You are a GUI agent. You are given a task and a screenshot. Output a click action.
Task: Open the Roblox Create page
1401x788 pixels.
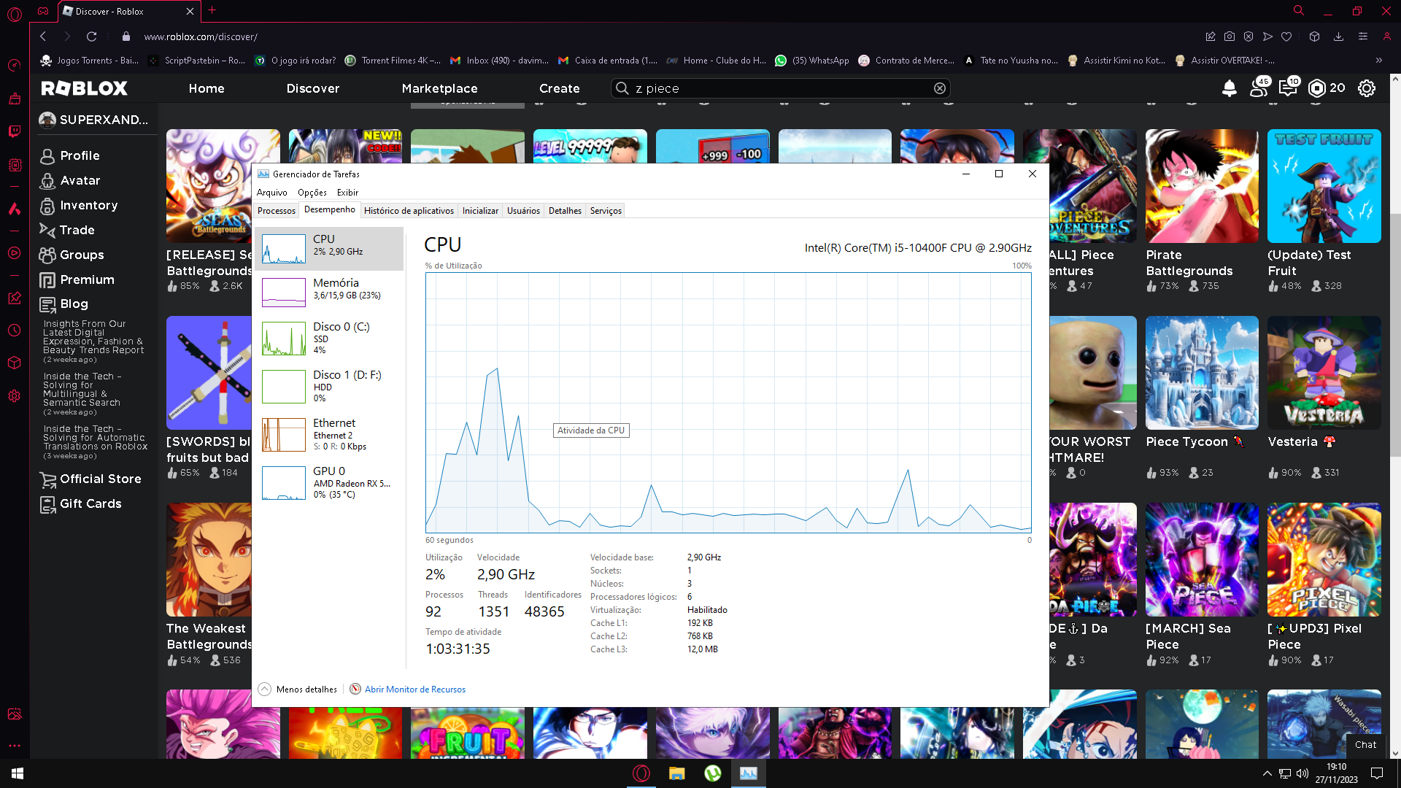(x=559, y=88)
